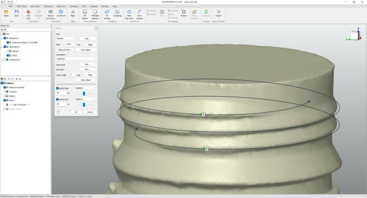Open the Extend start mode dropdown
This screenshot has height=198, width=367.
click(85, 88)
